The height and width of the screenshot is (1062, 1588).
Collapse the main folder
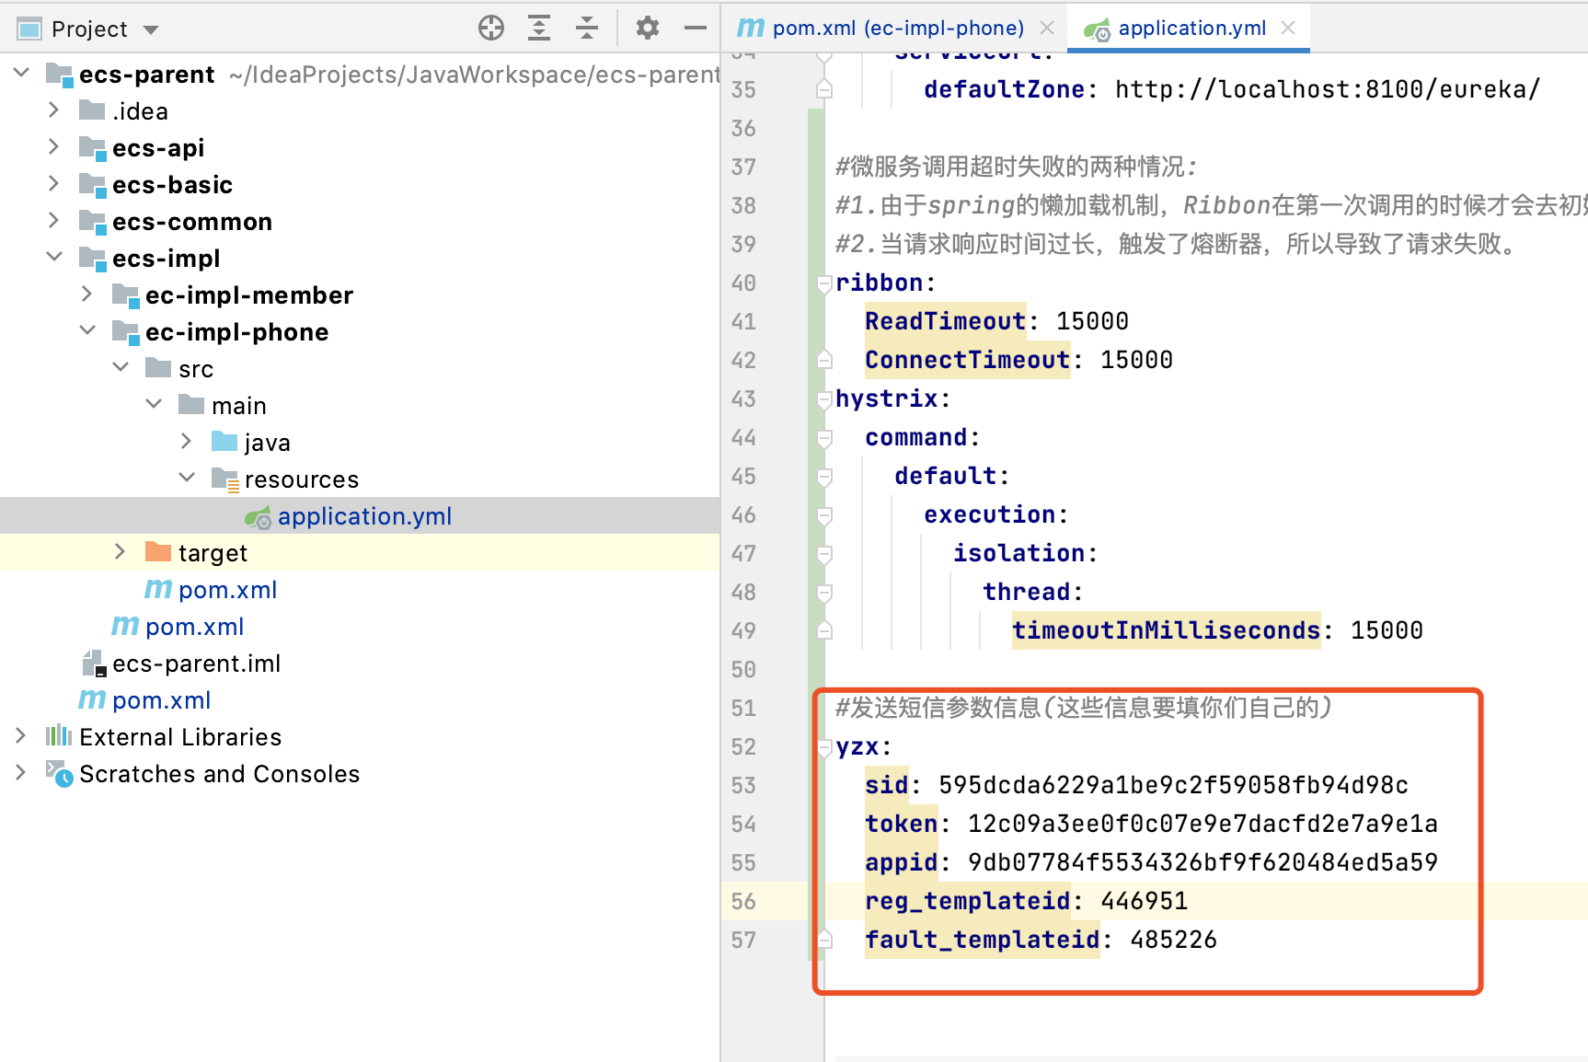[x=154, y=404]
